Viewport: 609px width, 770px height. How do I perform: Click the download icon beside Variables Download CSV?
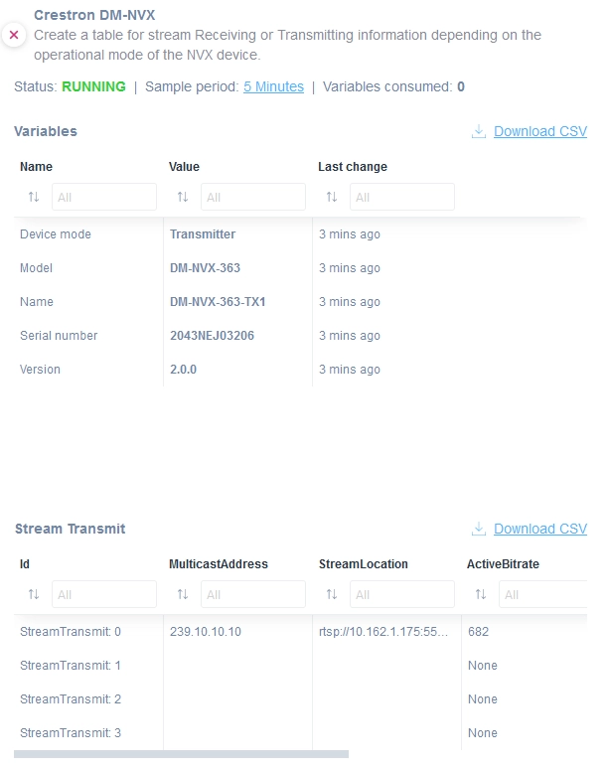479,131
